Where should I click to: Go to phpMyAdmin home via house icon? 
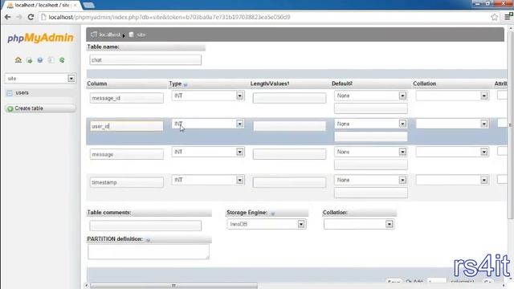coord(18,60)
